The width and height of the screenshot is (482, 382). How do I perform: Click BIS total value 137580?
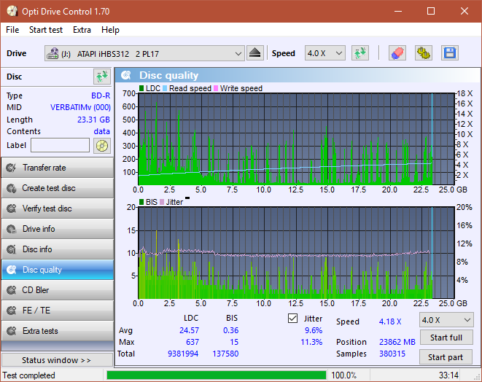pyautogui.click(x=225, y=354)
